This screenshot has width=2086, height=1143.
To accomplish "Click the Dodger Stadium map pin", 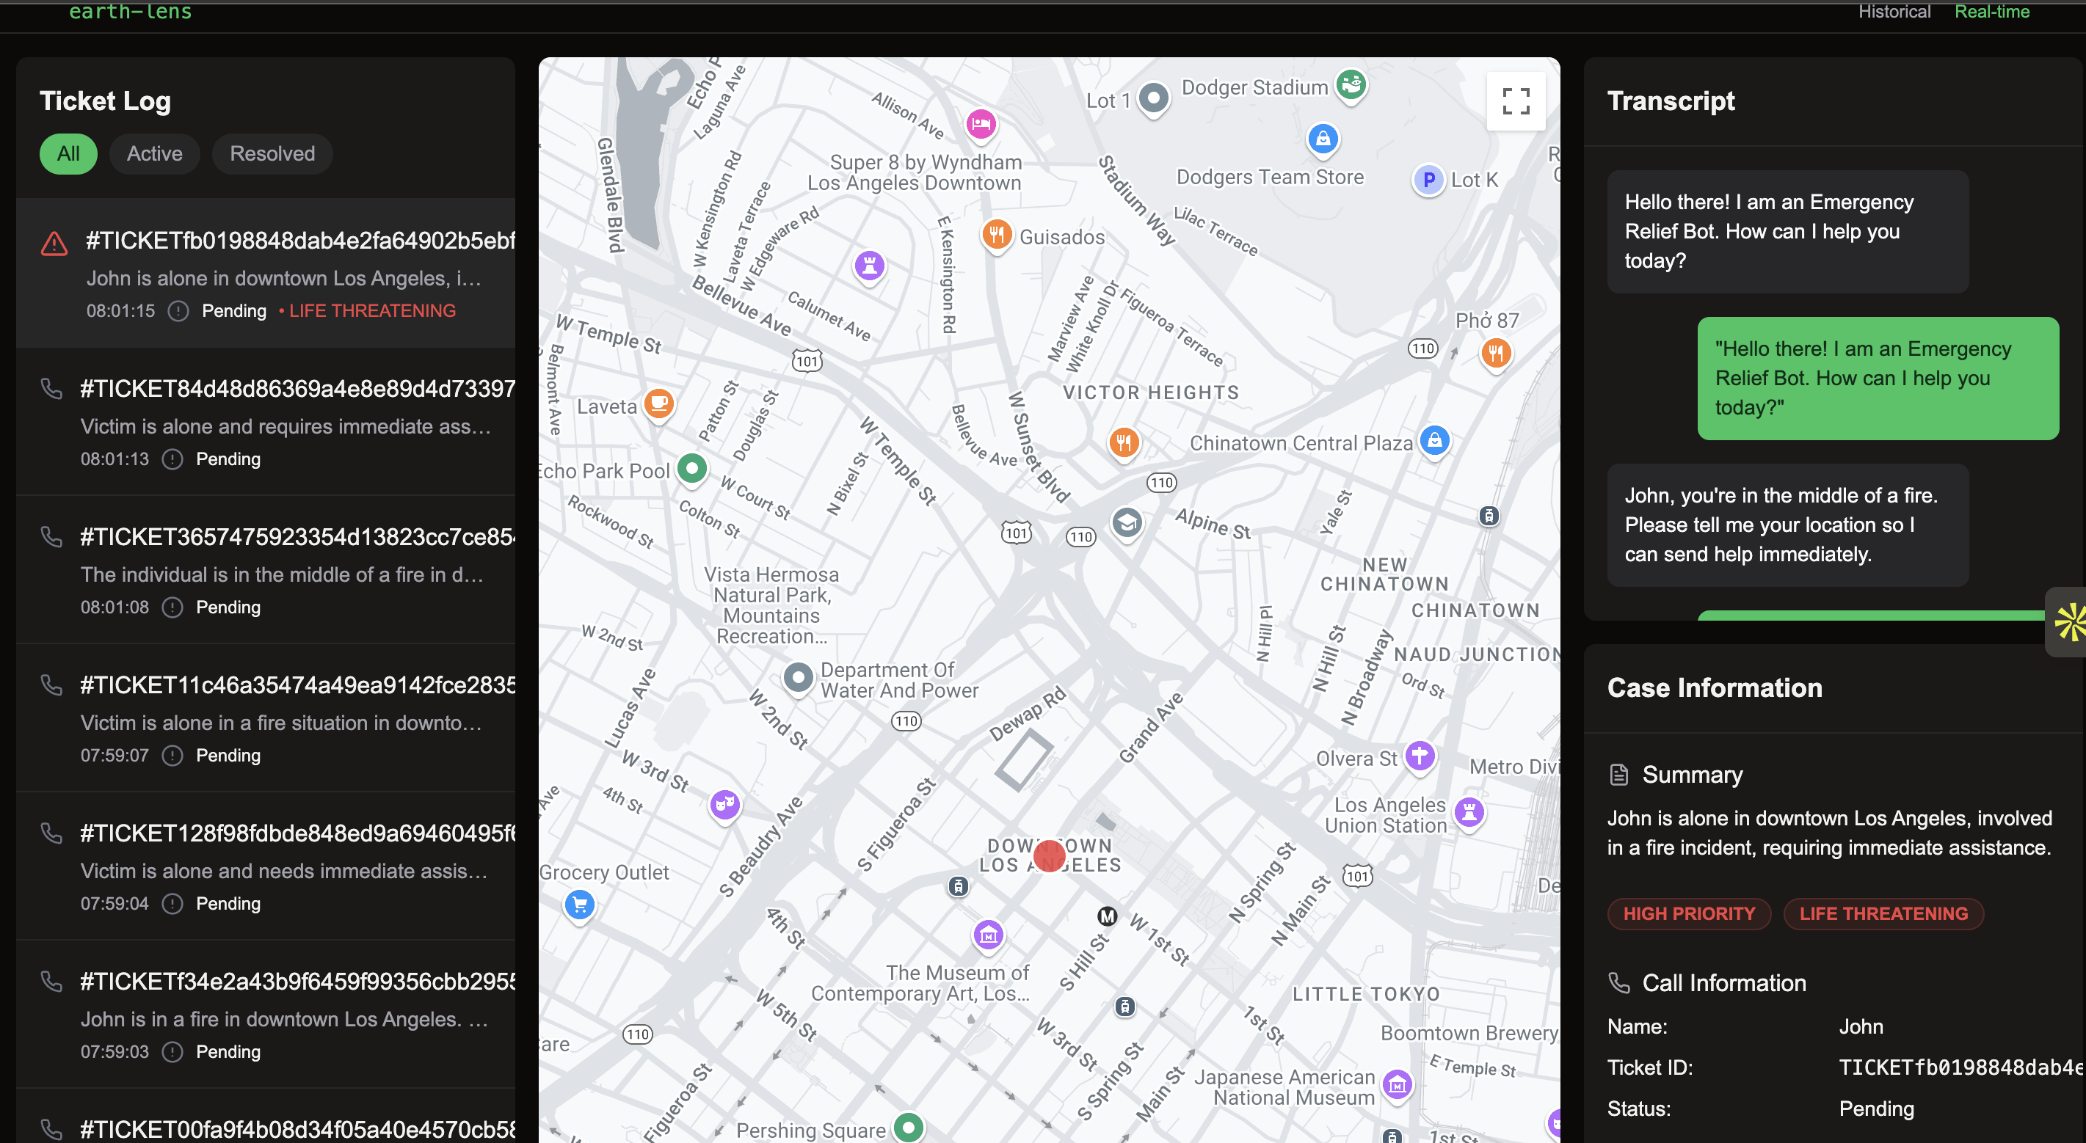I will [x=1351, y=84].
